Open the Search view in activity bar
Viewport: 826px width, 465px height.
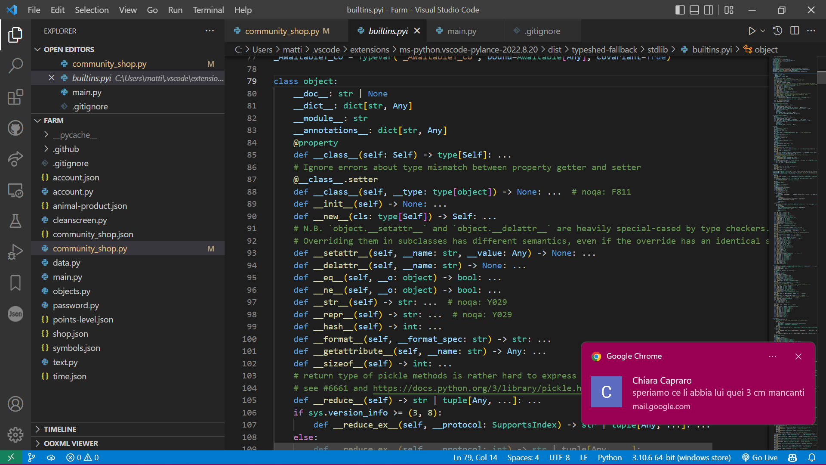tap(15, 66)
